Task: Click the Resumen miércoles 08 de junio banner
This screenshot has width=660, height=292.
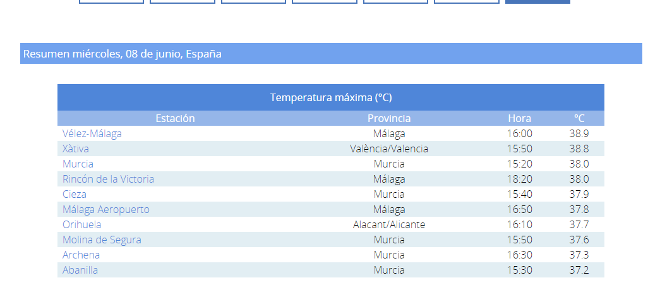Action: 331,54
